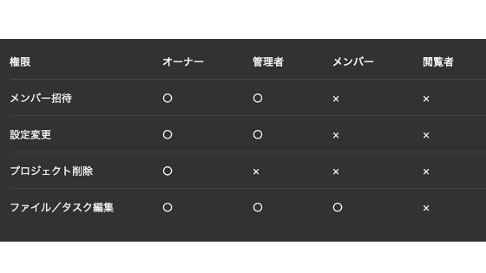Click the 管理者 circle in ファイル/タスク編集 row
The image size is (486, 273).
(257, 208)
